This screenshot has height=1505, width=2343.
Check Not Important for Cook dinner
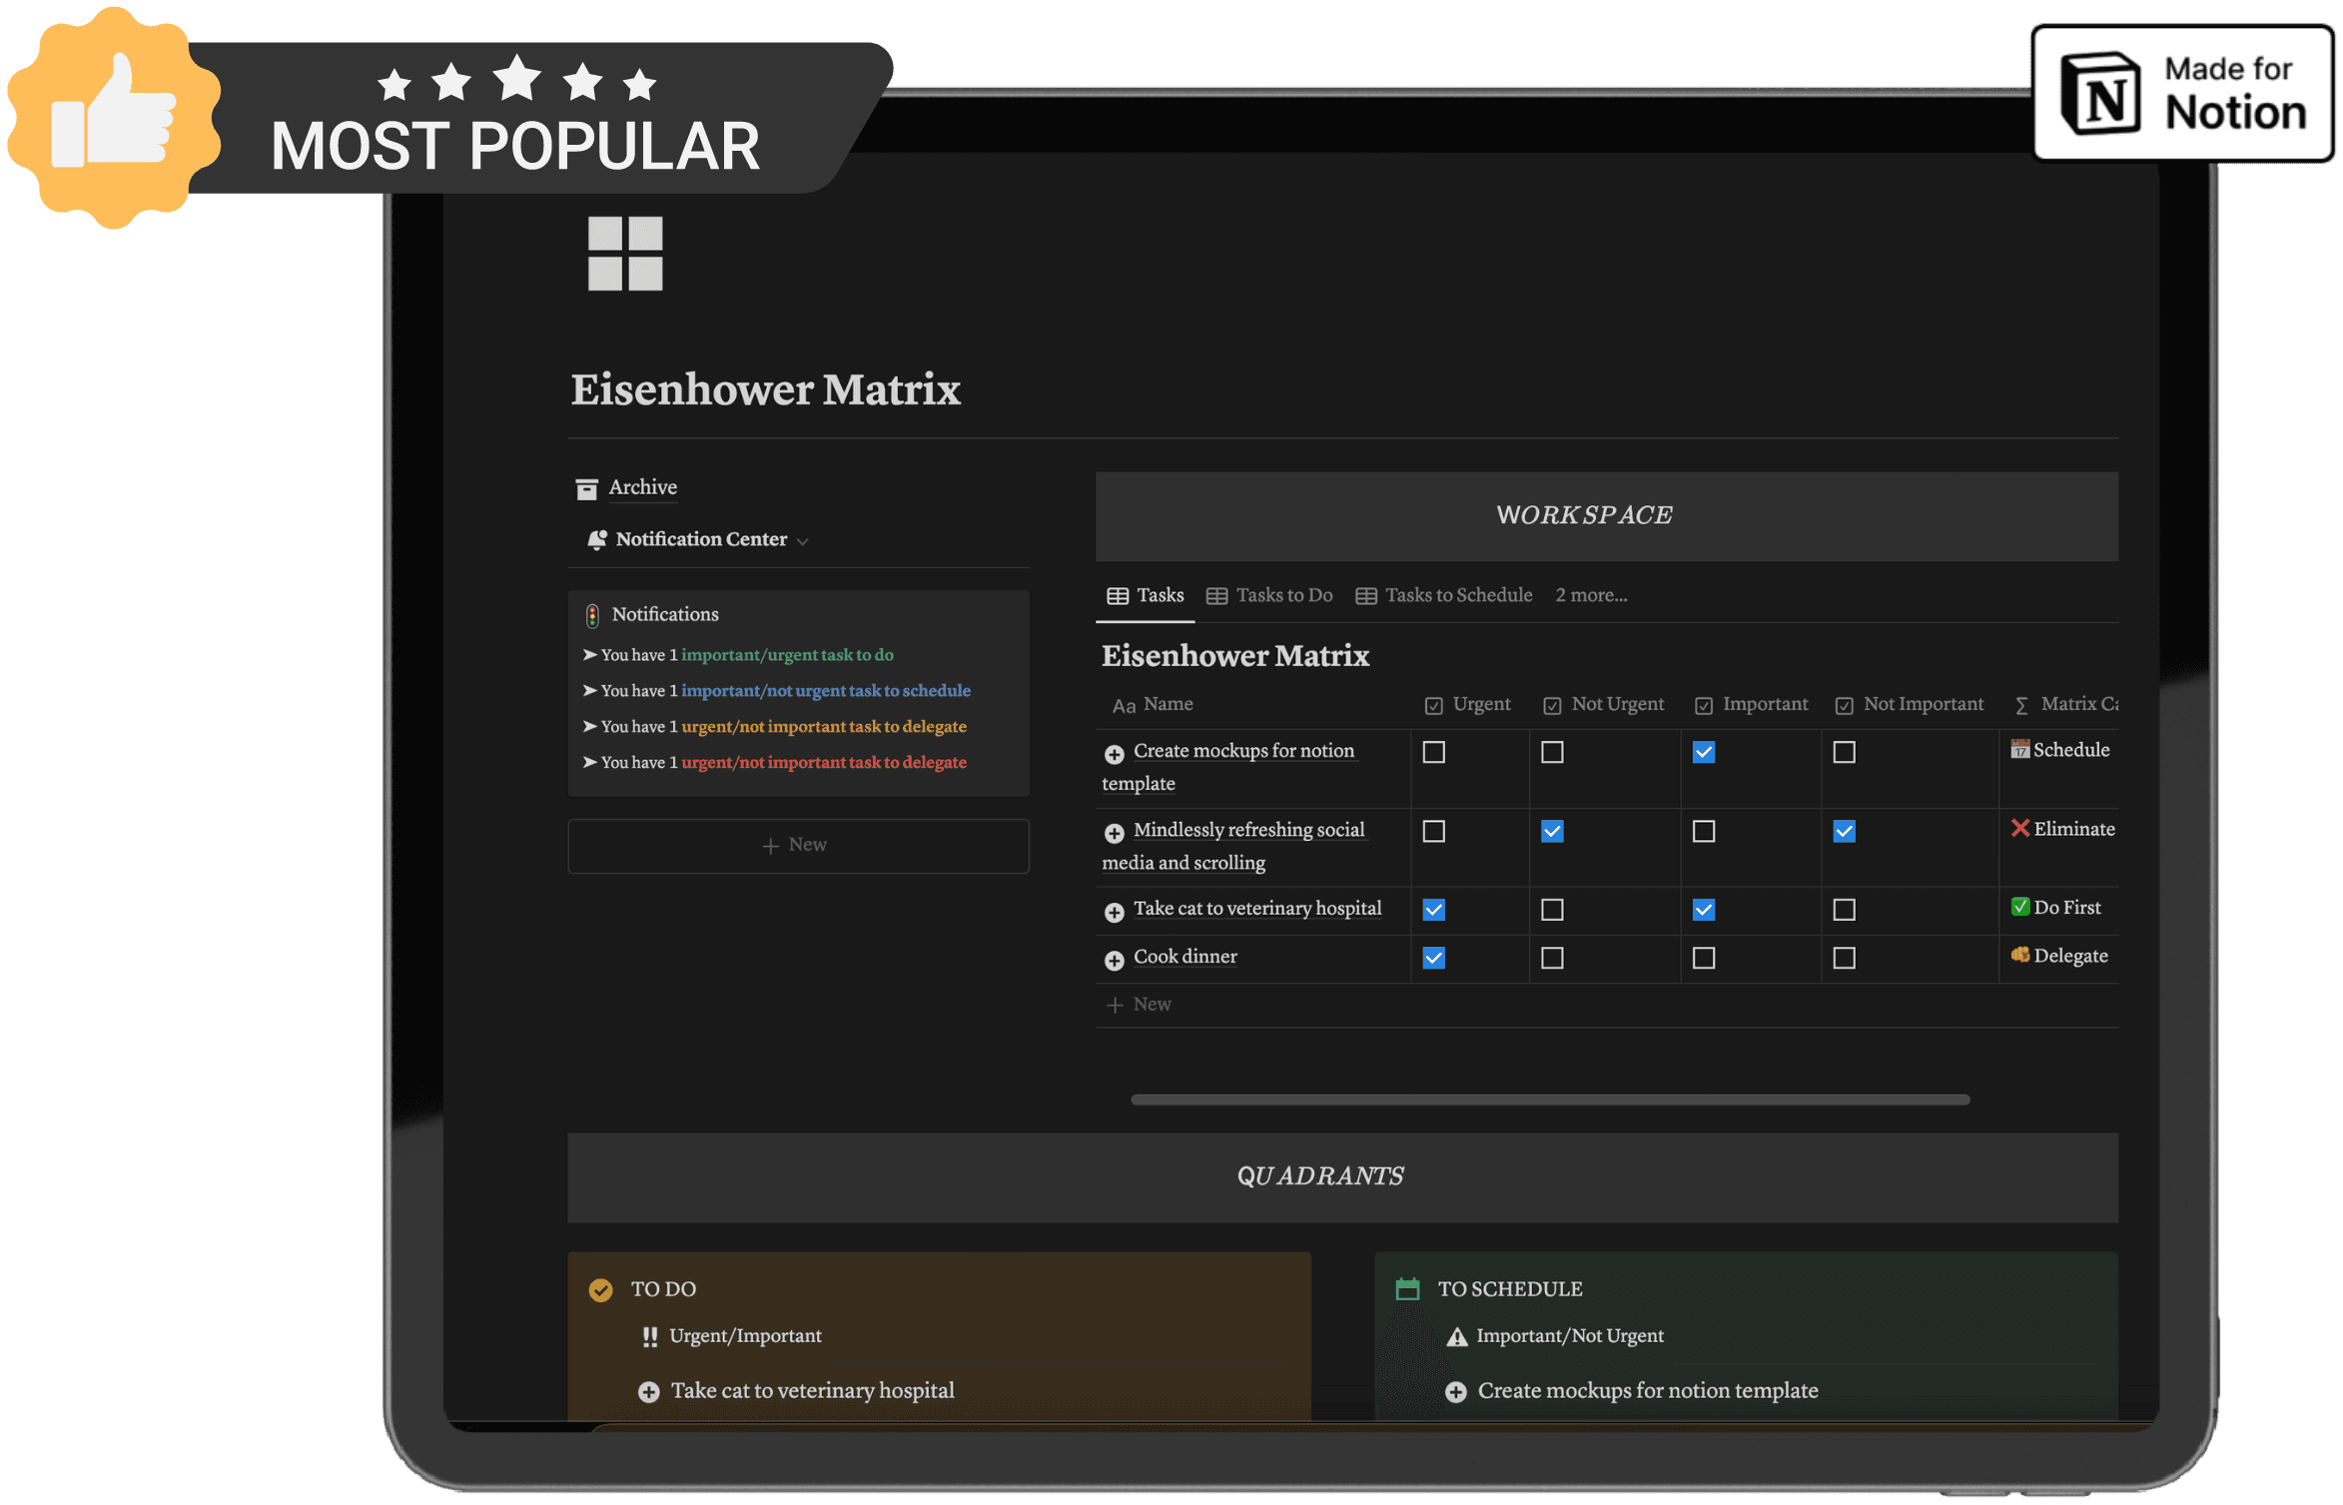[1844, 959]
